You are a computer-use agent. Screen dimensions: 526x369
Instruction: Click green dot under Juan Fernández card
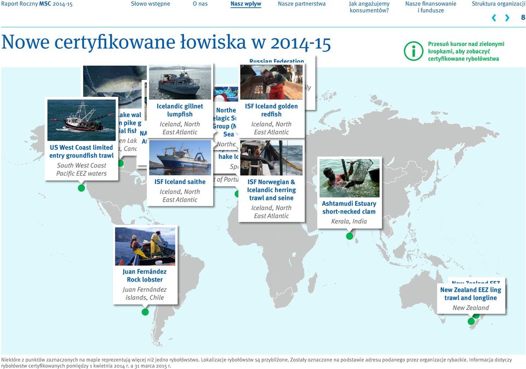pos(145,312)
